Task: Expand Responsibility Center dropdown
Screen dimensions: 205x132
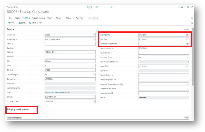Action: [188, 89]
